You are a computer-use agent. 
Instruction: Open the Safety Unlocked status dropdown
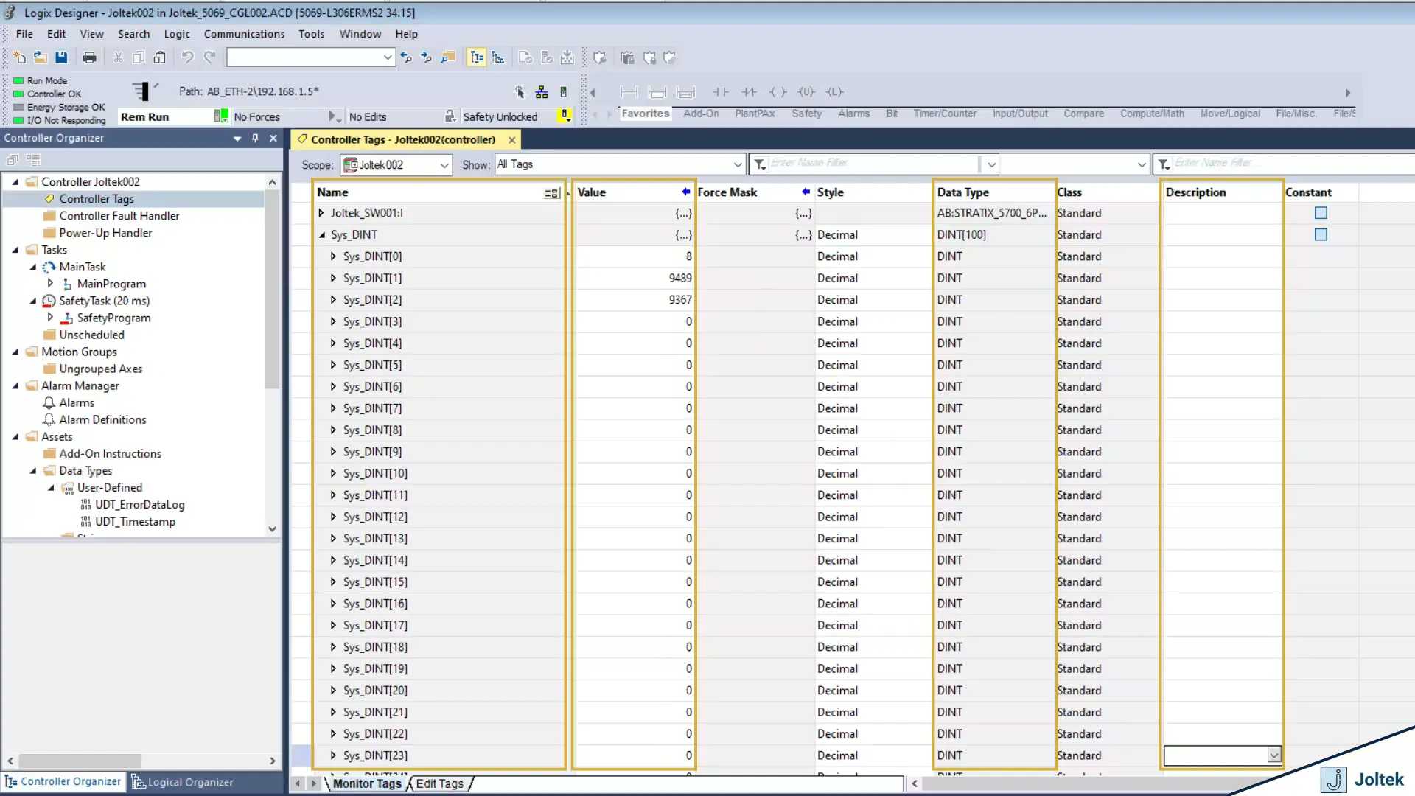click(x=565, y=116)
